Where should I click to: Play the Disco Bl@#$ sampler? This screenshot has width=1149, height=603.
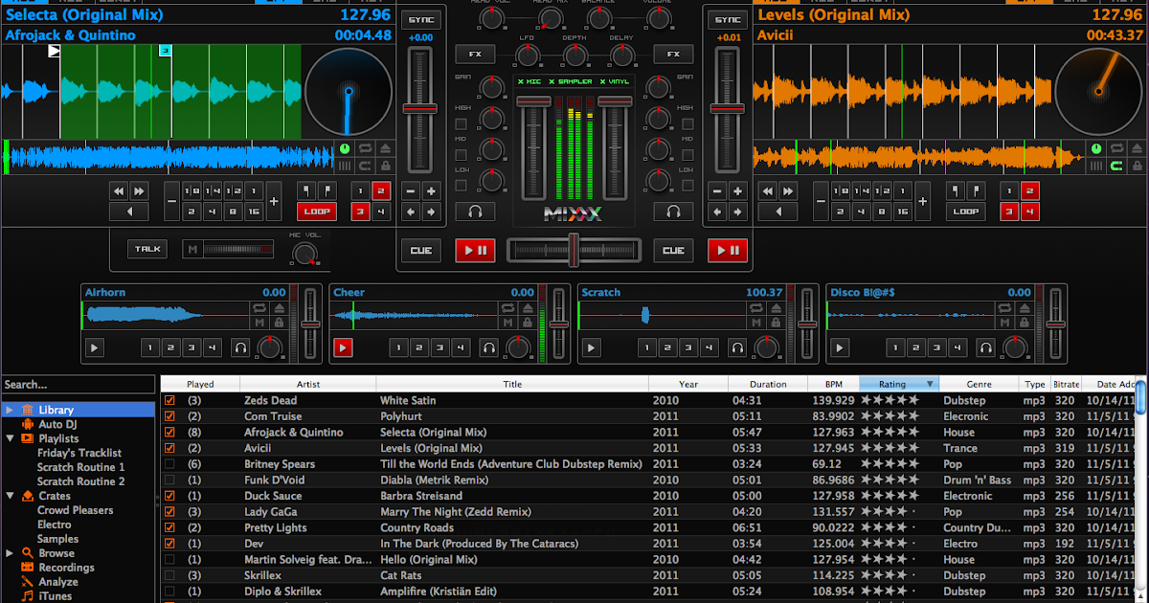coord(839,347)
